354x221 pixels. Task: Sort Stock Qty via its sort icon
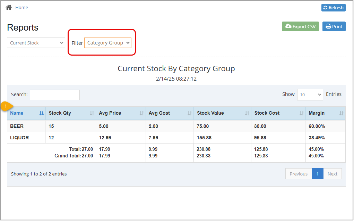pos(92,113)
